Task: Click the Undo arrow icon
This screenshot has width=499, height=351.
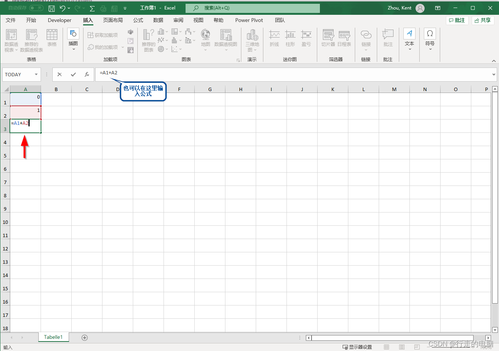Action: 63,8
